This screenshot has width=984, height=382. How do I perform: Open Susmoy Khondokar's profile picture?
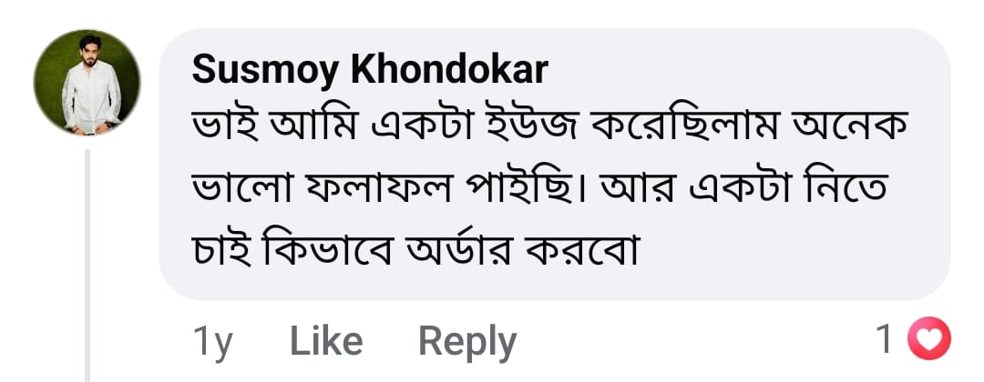coord(87,83)
